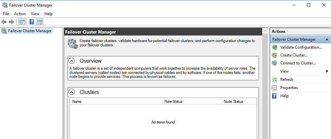Collapse the Overview section chevron
The width and height of the screenshot is (331, 139).
tap(72, 61)
